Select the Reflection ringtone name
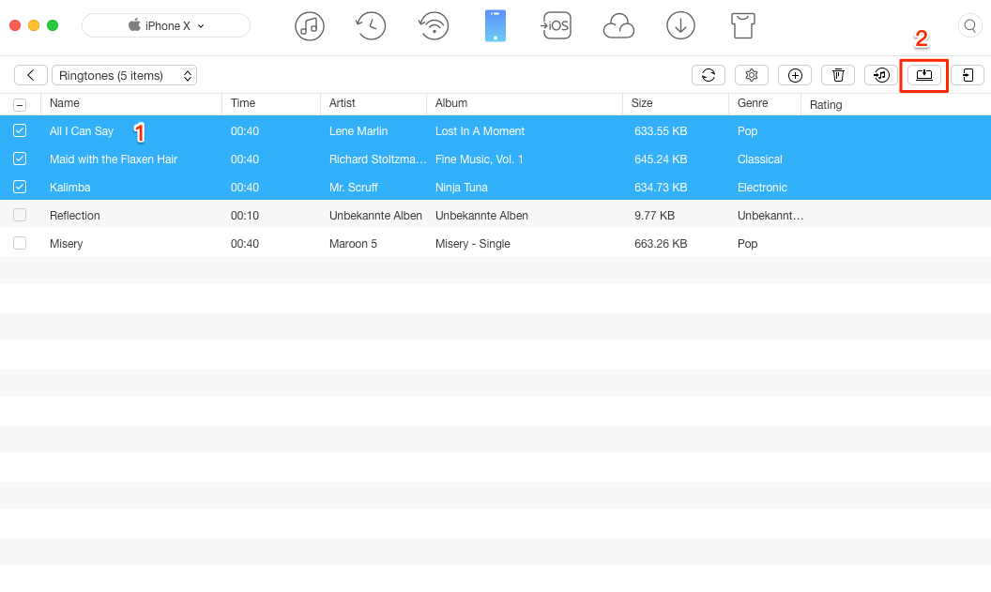This screenshot has width=991, height=592. tap(74, 216)
